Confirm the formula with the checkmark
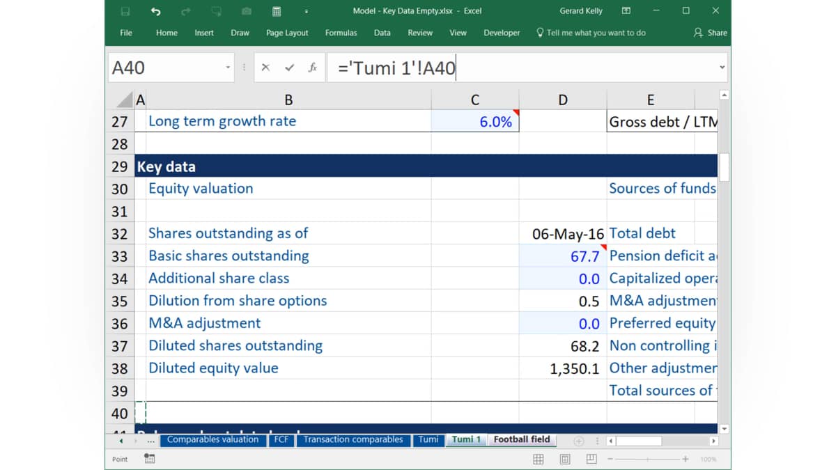 [289, 68]
